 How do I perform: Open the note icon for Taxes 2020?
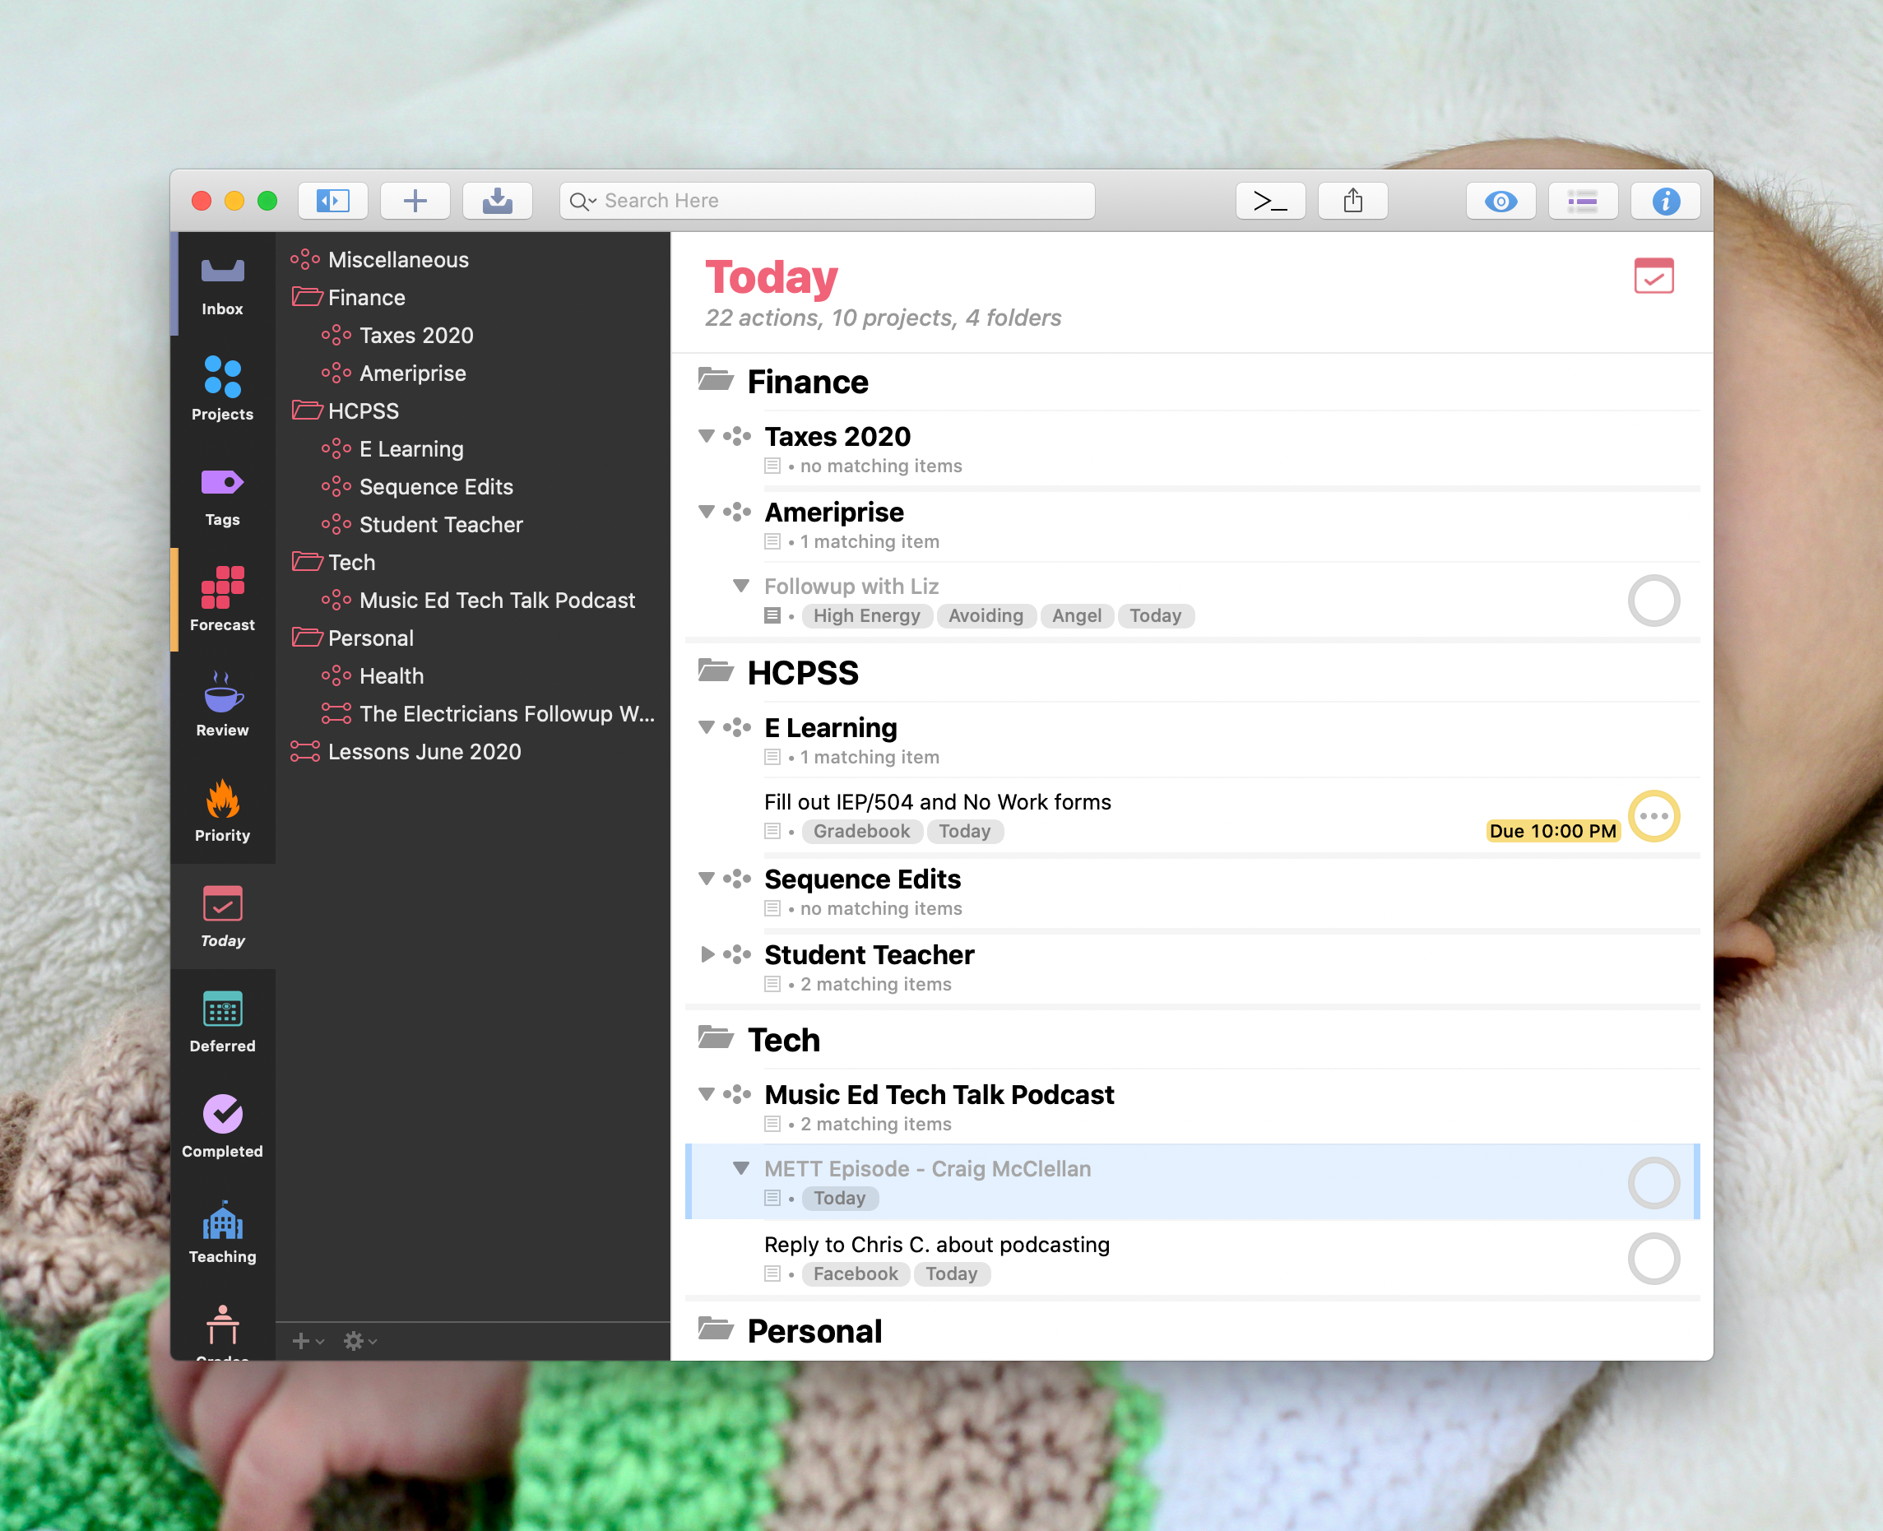tap(772, 466)
